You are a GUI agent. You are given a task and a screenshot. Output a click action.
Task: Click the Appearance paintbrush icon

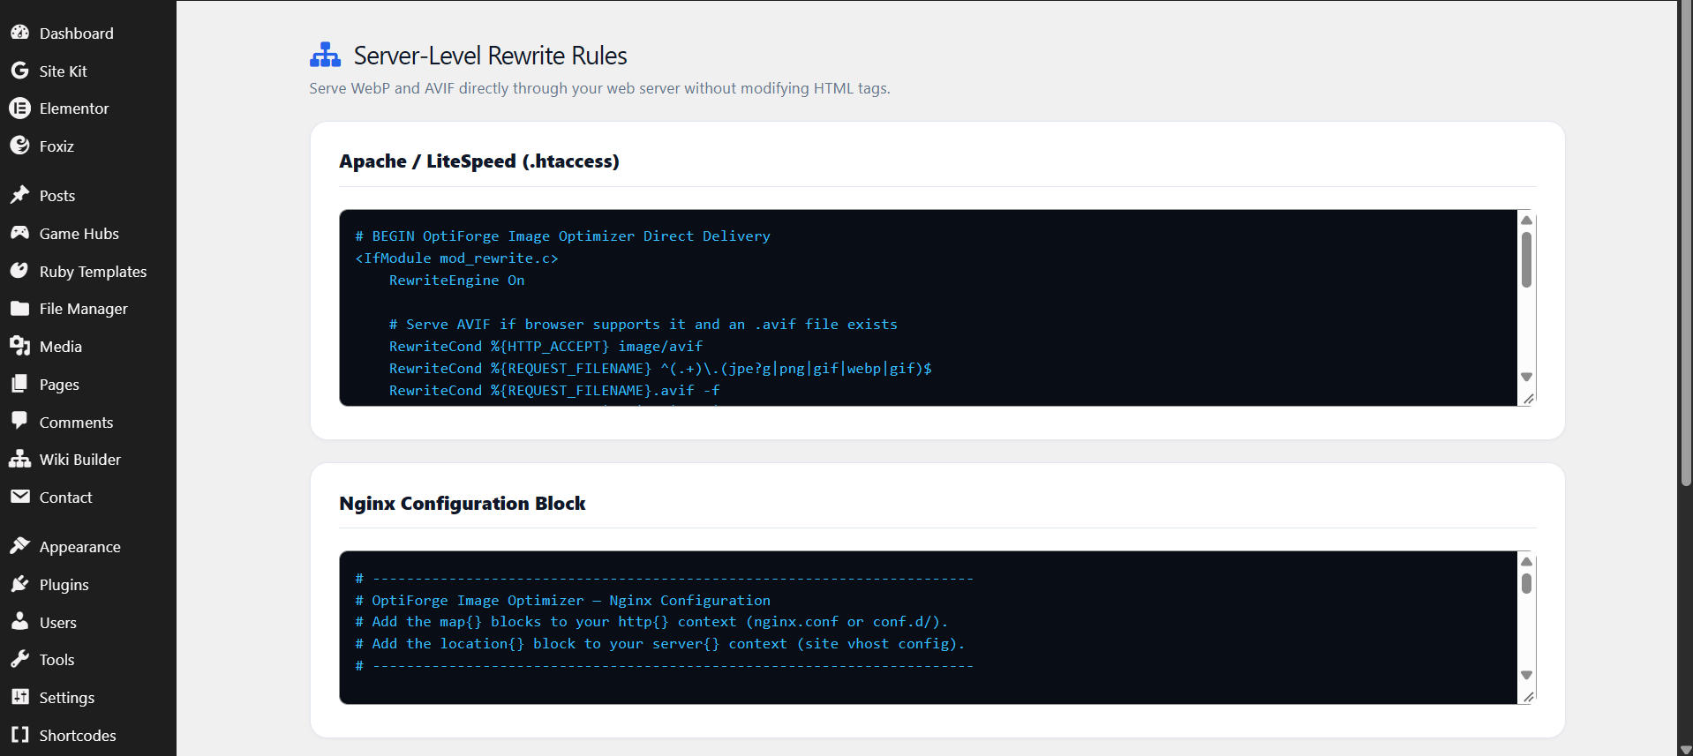click(19, 546)
